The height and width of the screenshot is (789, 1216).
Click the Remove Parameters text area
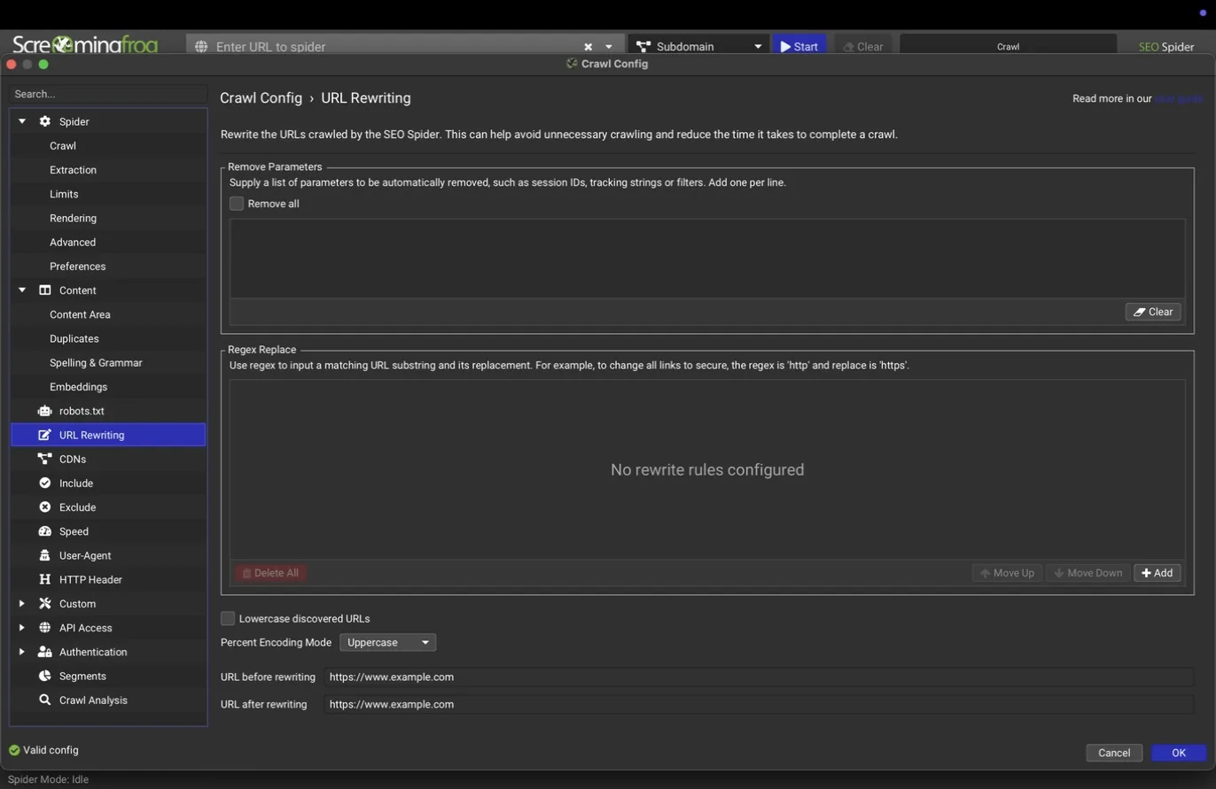pyautogui.click(x=707, y=259)
